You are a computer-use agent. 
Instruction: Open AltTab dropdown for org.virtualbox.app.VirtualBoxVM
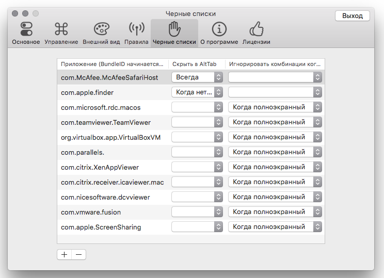click(197, 137)
